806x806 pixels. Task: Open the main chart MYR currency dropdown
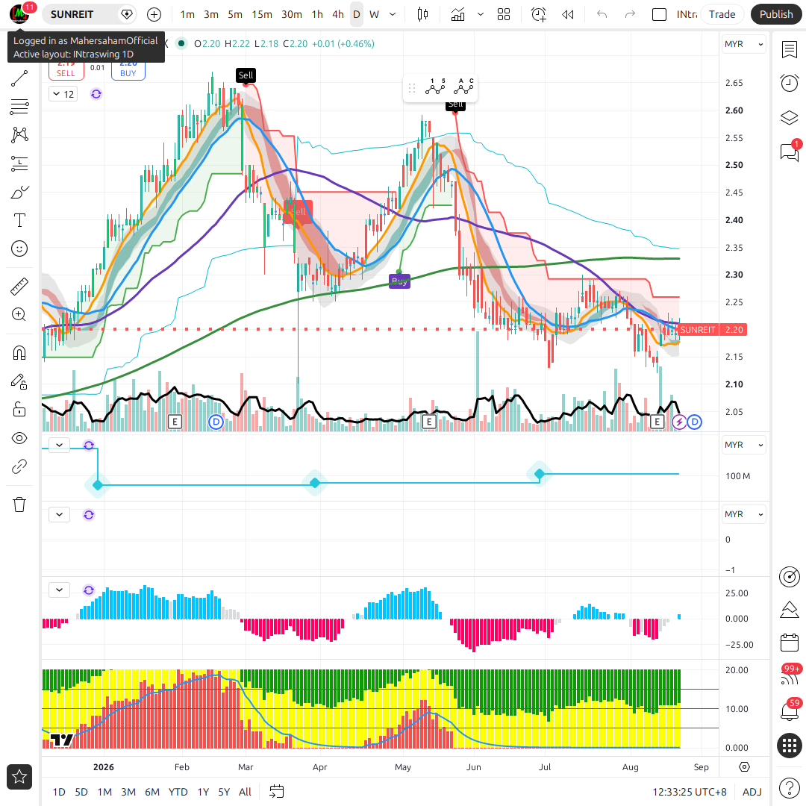coord(743,44)
